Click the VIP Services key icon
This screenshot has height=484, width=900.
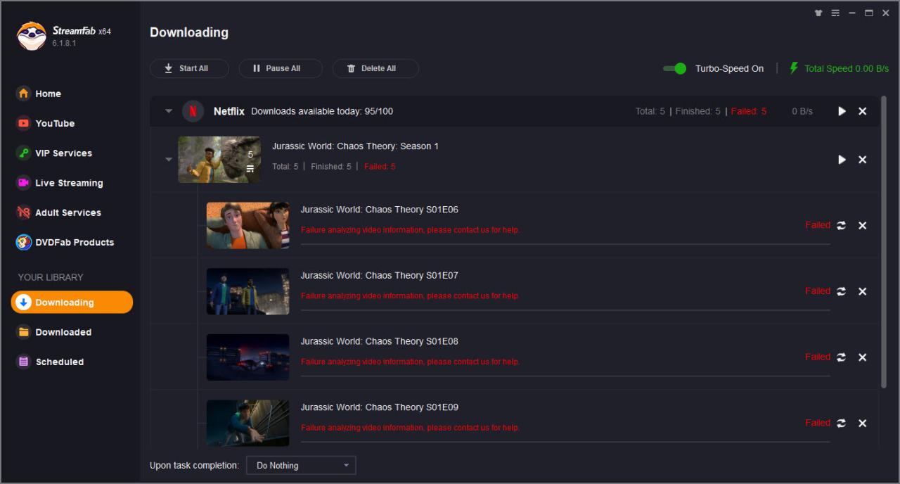tap(24, 153)
